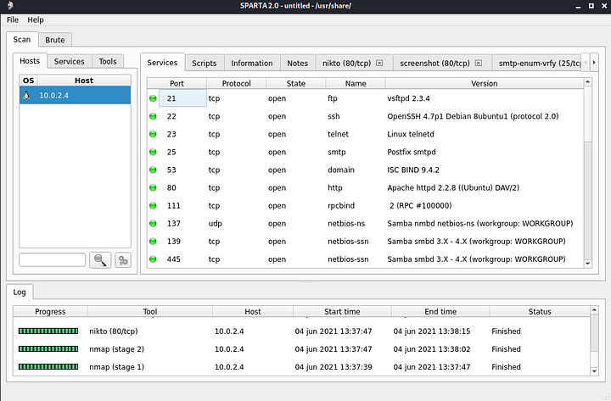Click services table scrollbar down arrow
This screenshot has width=611, height=401.
tap(587, 264)
